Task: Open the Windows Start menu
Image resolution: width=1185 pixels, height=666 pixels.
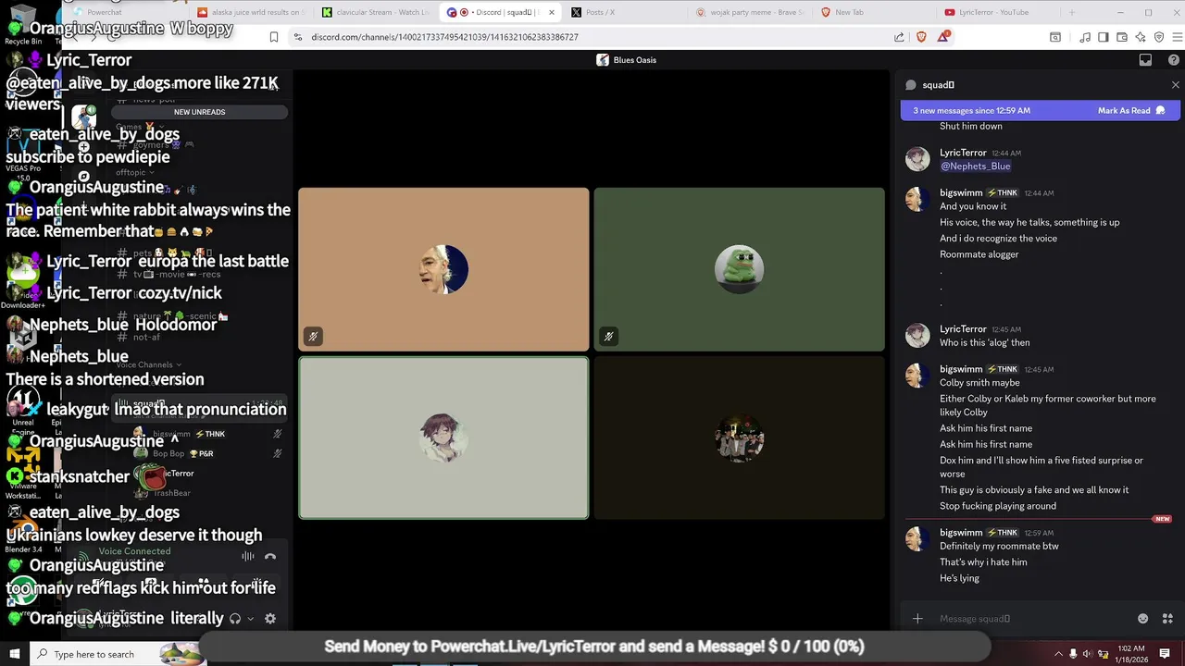Action: (x=14, y=654)
